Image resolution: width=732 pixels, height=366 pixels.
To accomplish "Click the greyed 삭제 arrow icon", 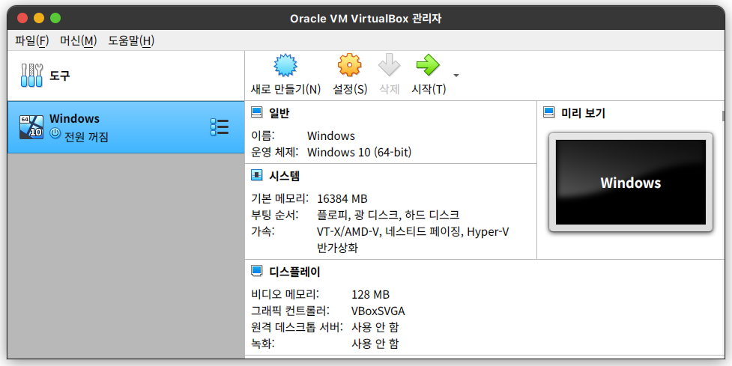I will [x=390, y=65].
